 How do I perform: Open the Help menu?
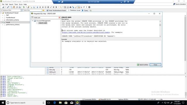pyautogui.click(x=25, y=4)
